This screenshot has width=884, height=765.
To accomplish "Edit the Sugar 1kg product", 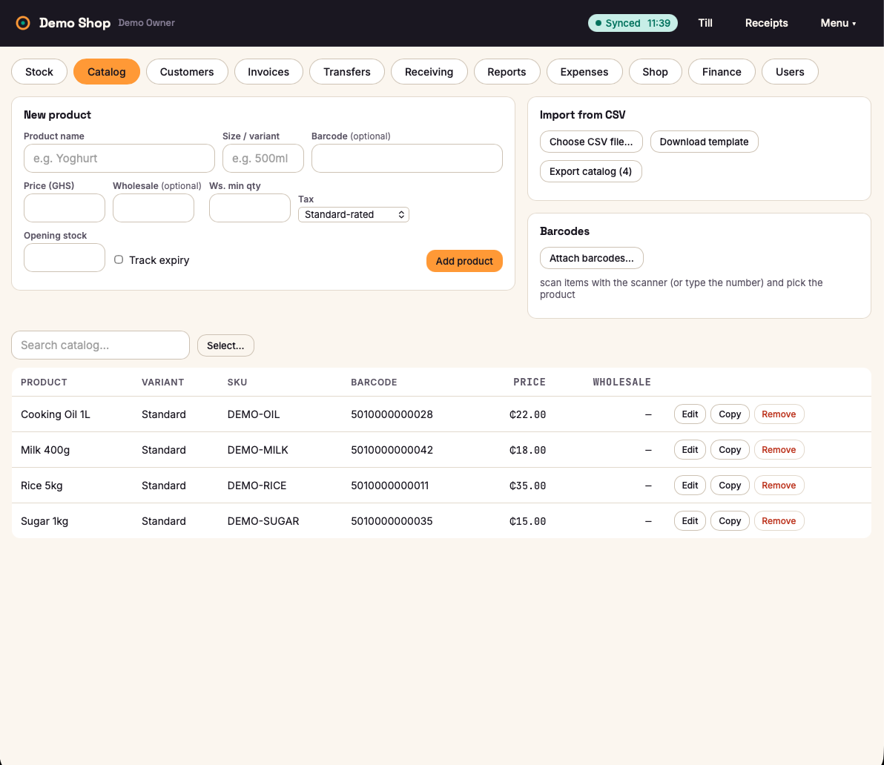I will (x=690, y=520).
